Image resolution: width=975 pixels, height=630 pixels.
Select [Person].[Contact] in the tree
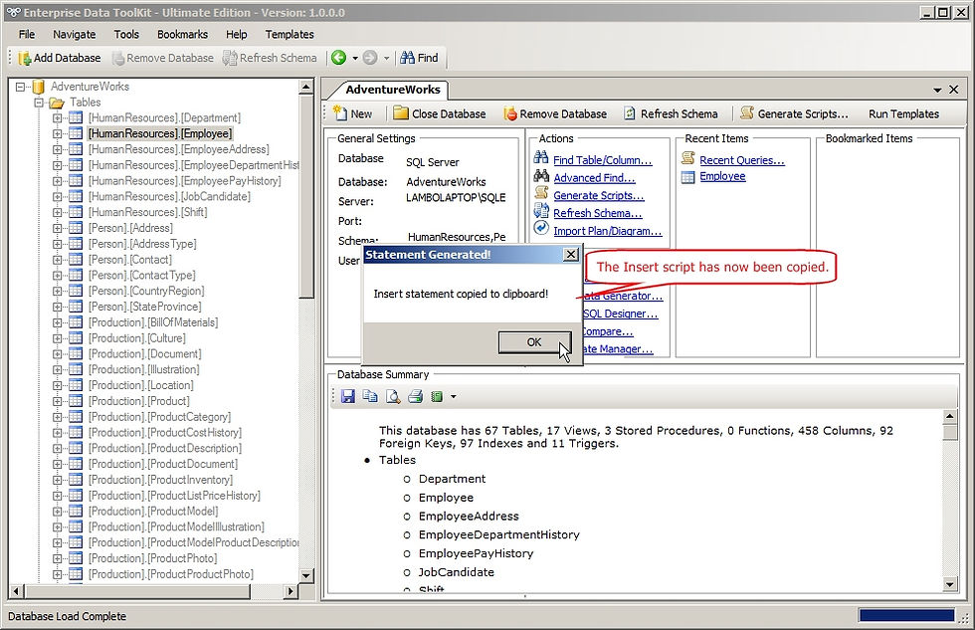point(130,260)
